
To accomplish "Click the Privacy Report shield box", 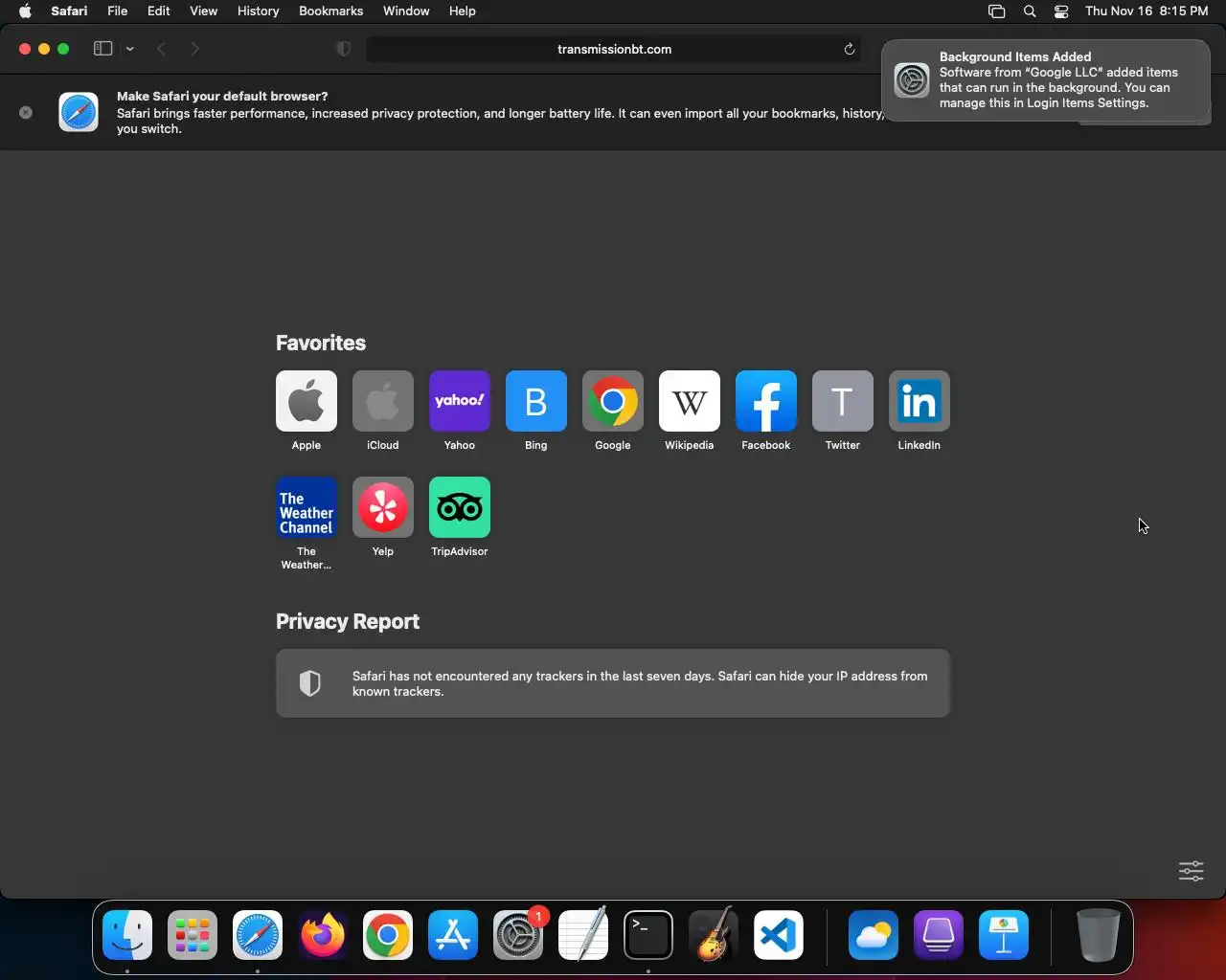I will pos(613,683).
